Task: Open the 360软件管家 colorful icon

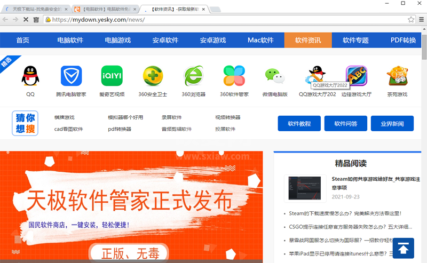Action: (234, 76)
